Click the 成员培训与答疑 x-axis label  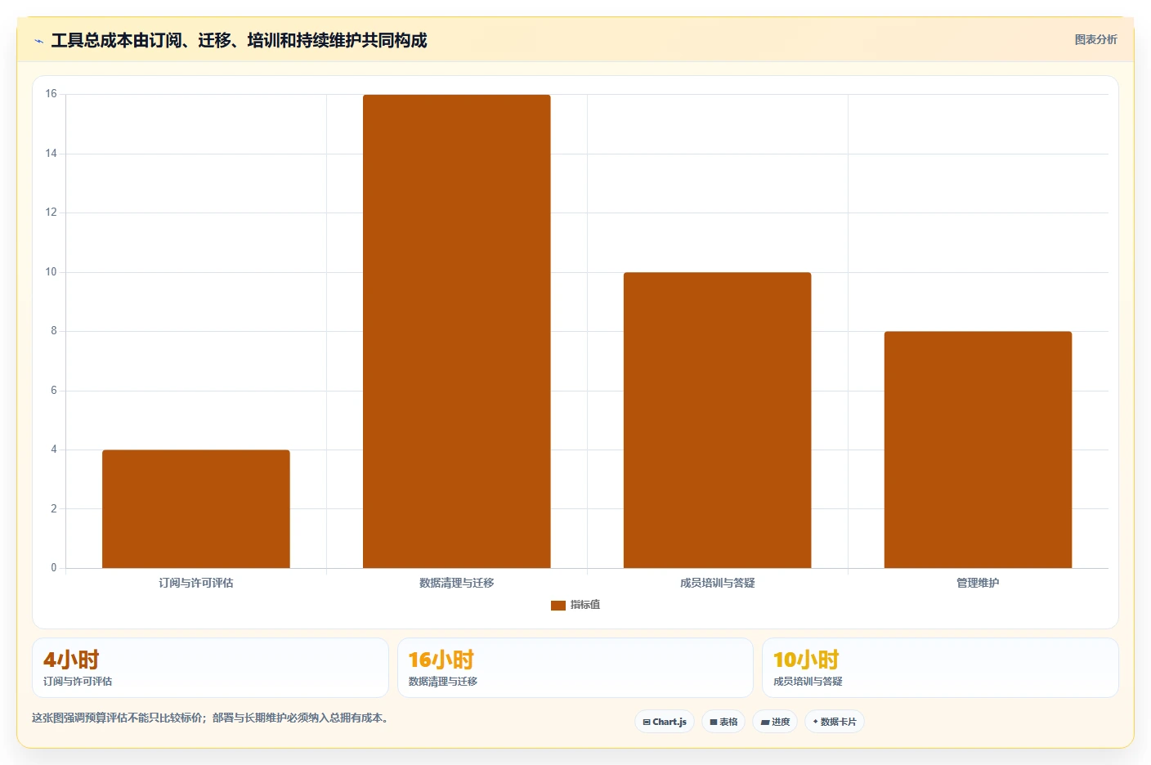tap(718, 583)
